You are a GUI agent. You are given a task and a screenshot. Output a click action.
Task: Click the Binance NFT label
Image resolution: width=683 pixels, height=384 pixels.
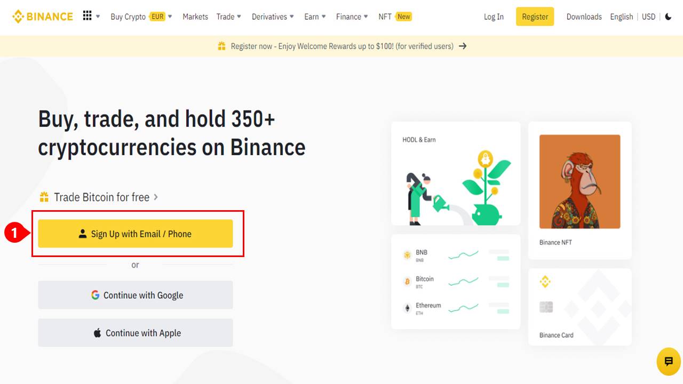coord(555,242)
